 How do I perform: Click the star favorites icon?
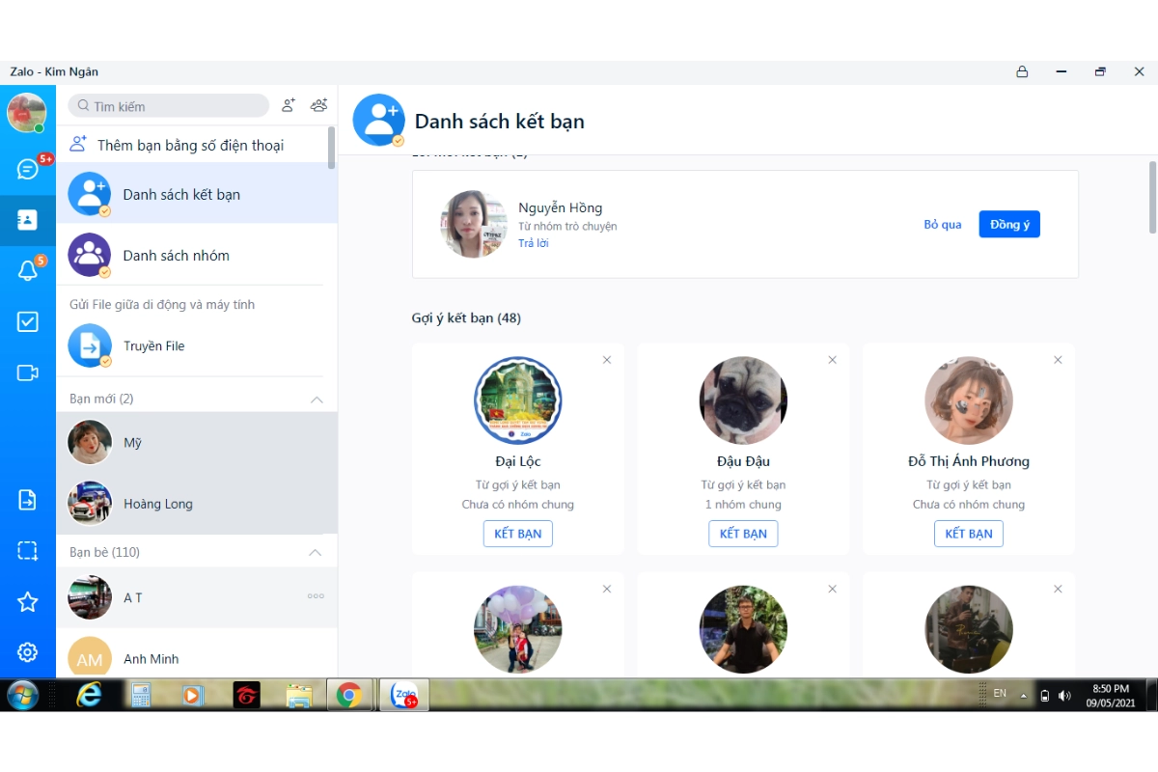[27, 602]
